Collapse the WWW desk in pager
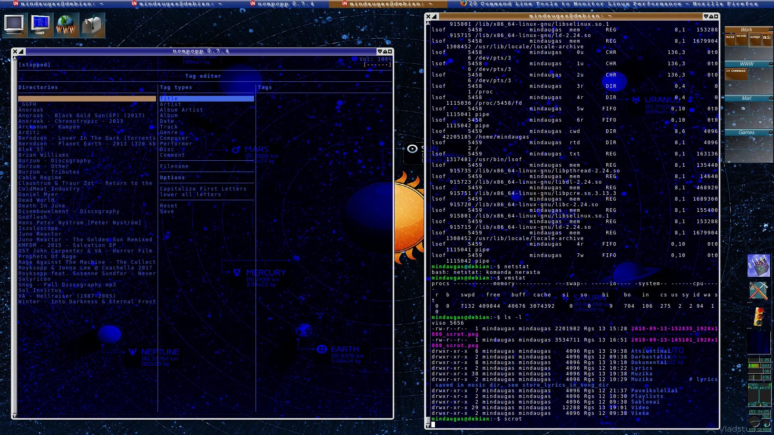This screenshot has width=774, height=435. click(x=770, y=64)
